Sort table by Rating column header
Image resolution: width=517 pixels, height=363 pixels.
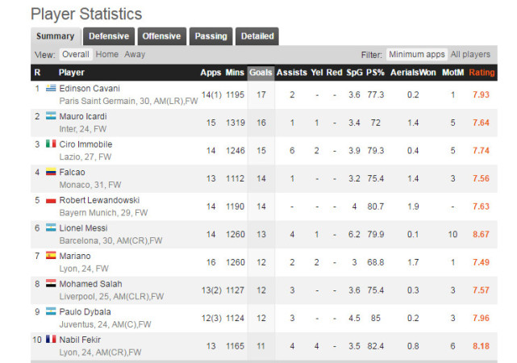click(x=482, y=73)
